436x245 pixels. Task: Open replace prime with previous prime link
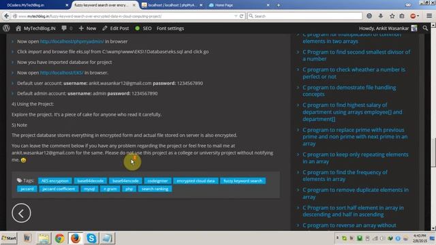coord(355,137)
